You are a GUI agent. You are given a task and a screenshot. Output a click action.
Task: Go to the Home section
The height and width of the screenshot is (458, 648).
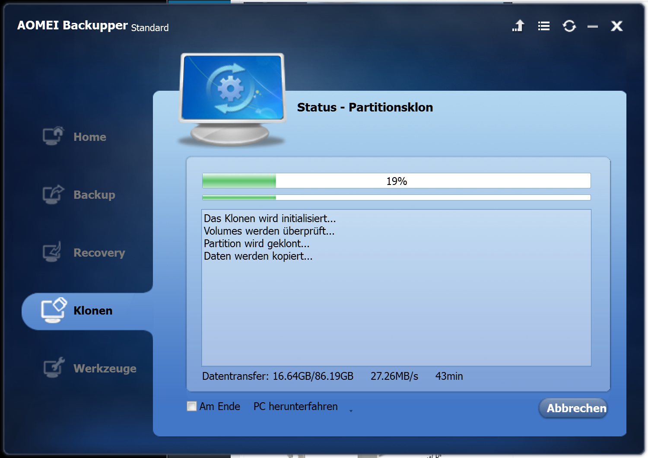[90, 137]
